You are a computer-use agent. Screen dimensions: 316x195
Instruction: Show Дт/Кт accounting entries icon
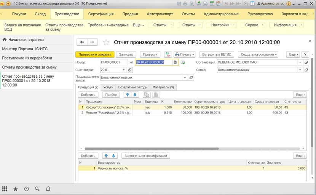click(168, 54)
